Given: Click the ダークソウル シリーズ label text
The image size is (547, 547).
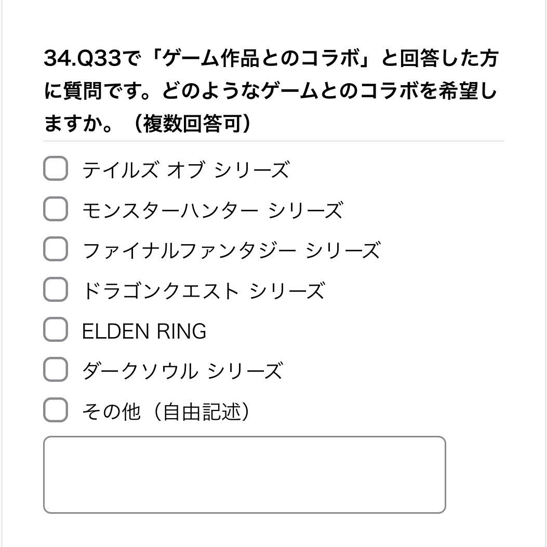Looking at the screenshot, I should (182, 371).
